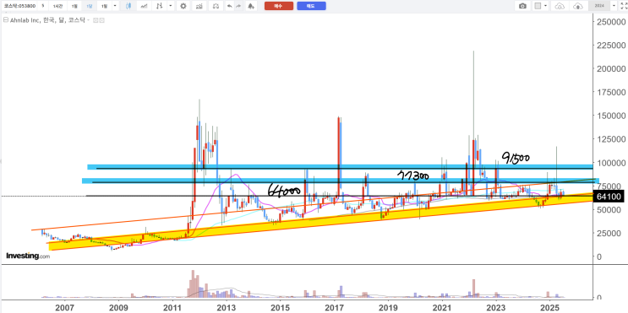Select the highlighted blue daily interval tab
Viewport: 628px width, 313px height.
point(89,6)
